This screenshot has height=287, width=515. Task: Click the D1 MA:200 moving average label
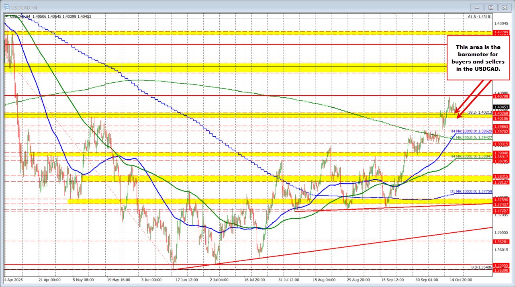click(x=471, y=137)
